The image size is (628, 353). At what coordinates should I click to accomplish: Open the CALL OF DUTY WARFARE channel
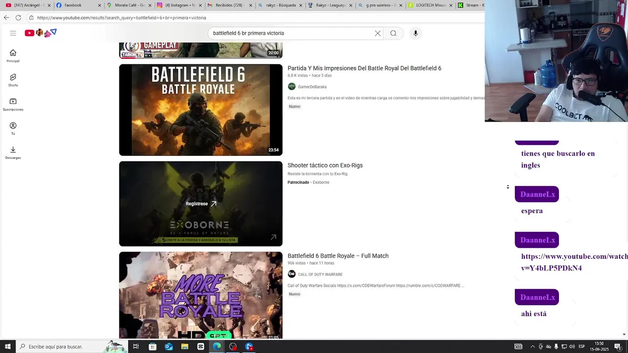coord(320,275)
